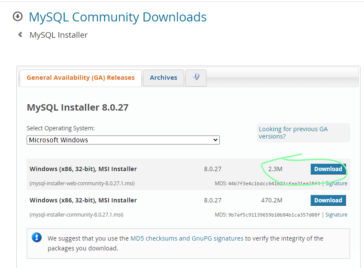Download the 2.3M web installer
Viewport: 364px width, 268px height.
[x=328, y=169]
